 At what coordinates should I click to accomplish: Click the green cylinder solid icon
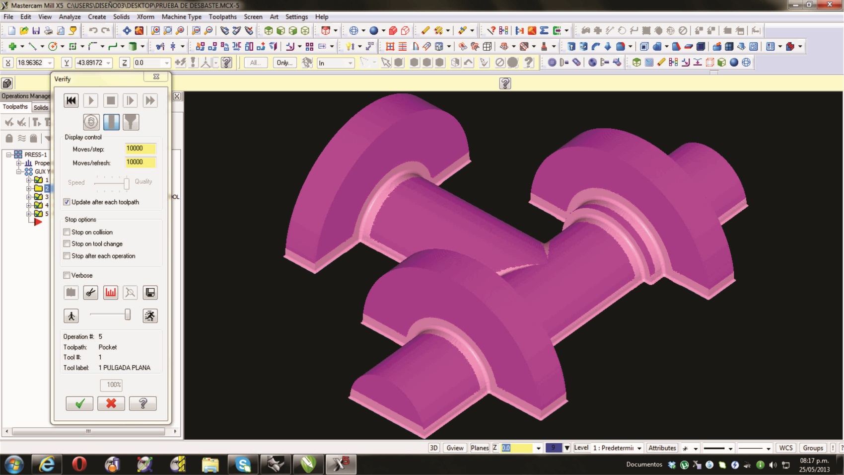click(133, 47)
